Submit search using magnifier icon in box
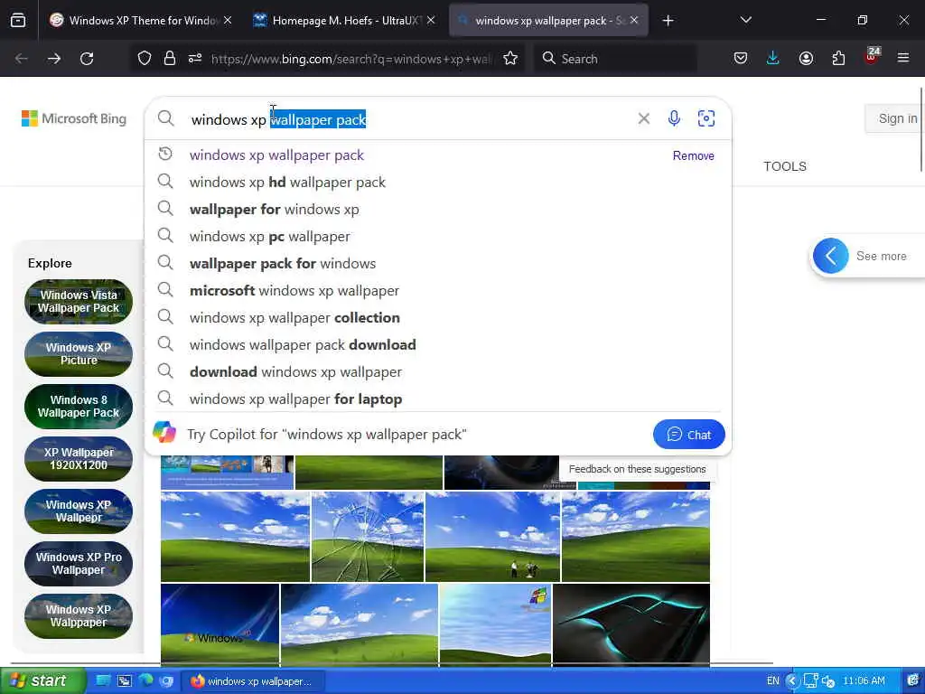The width and height of the screenshot is (925, 694). (166, 118)
